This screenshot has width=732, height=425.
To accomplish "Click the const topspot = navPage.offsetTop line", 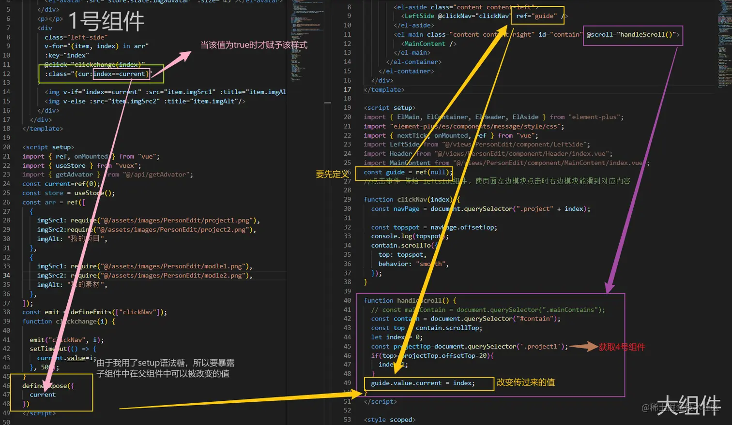I will point(434,227).
